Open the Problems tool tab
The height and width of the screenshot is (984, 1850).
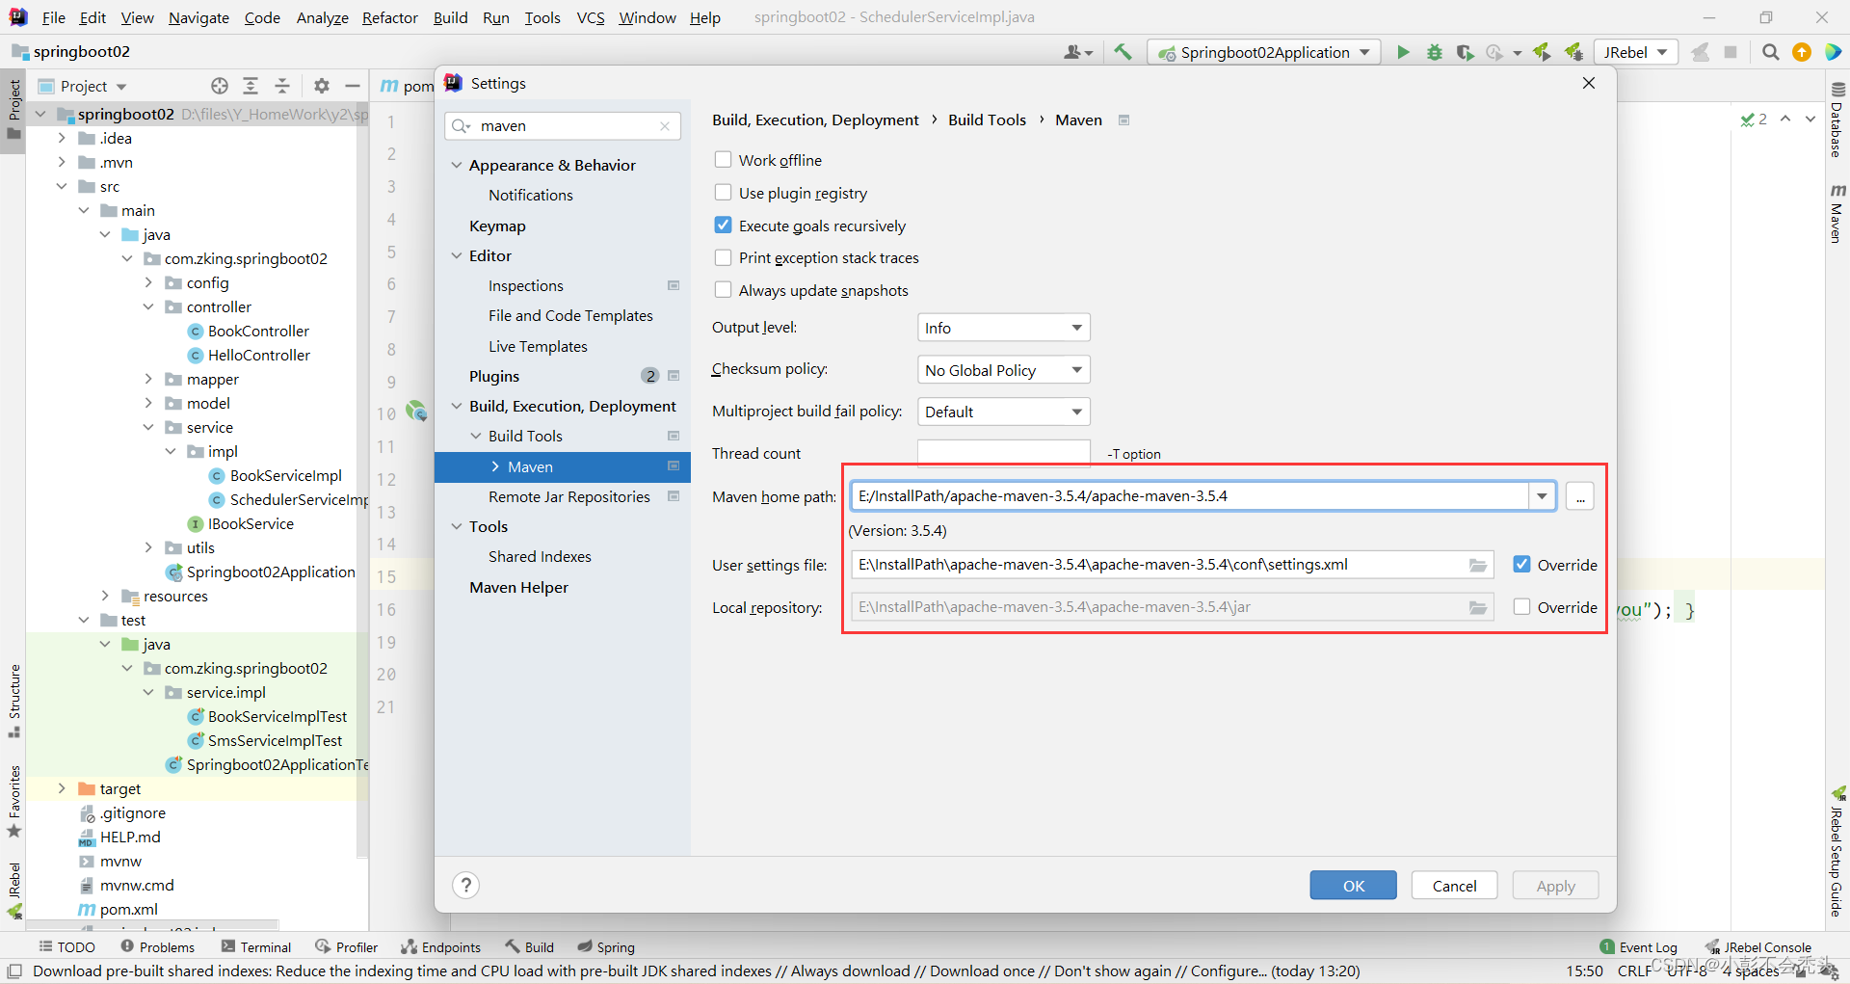[158, 947]
